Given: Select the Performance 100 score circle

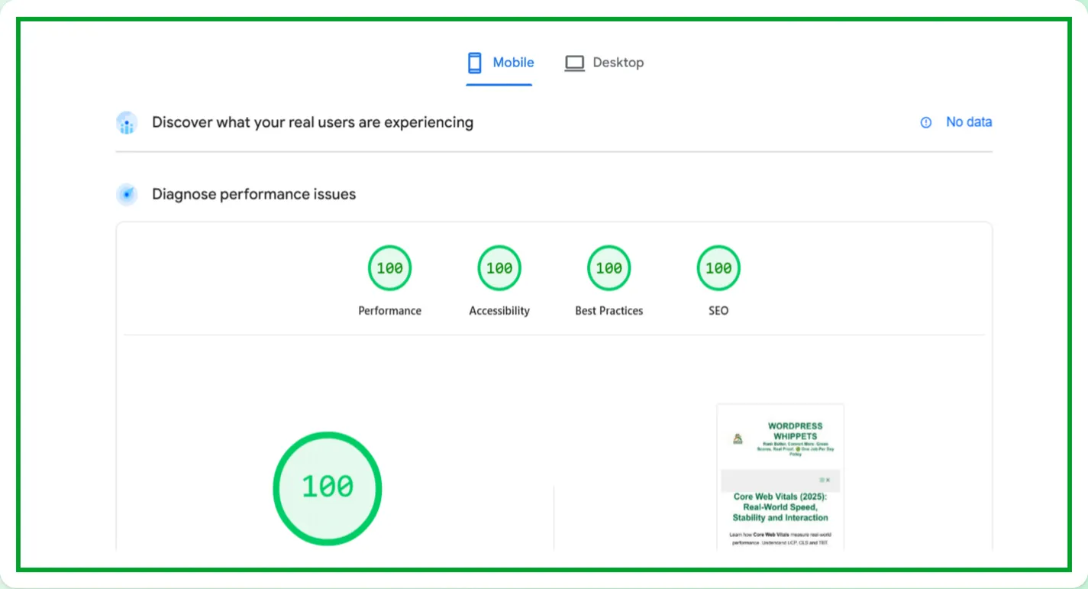Looking at the screenshot, I should pos(389,268).
